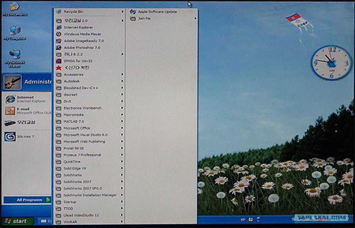This screenshot has width=355, height=228.
Task: Click the QuickTime folder icon
Action: pyautogui.click(x=59, y=162)
